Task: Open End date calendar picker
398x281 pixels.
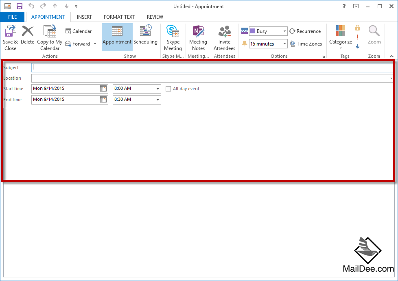Action: pos(103,99)
